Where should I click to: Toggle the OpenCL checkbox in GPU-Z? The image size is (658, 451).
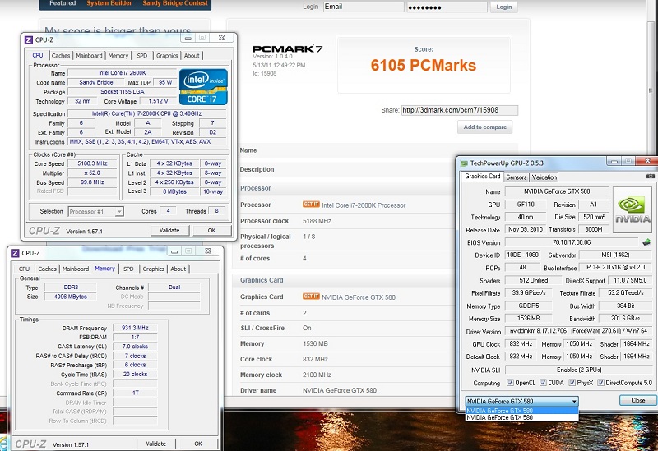[510, 382]
